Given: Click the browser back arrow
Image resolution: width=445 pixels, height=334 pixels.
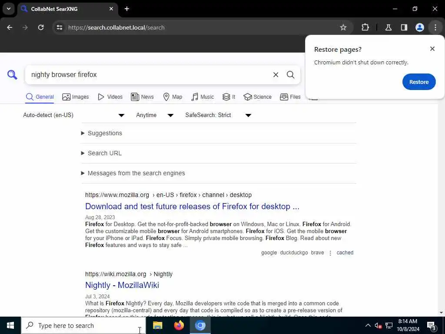Looking at the screenshot, I should [10, 27].
